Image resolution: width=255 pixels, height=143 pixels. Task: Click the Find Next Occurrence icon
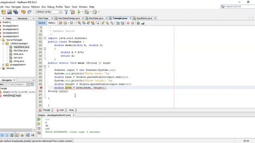(88, 23)
